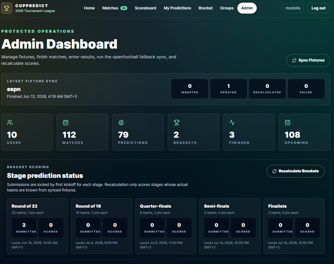Click Finalists Scored count tile
334x264 pixels.
coord(307,228)
